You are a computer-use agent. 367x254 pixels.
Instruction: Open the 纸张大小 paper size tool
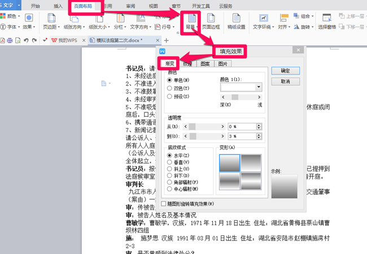pos(99,21)
